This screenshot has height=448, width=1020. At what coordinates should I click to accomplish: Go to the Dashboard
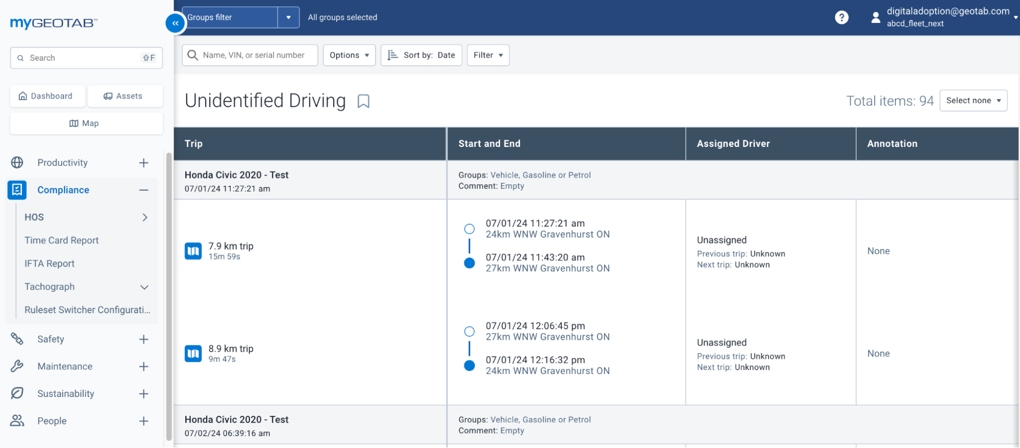(x=47, y=96)
